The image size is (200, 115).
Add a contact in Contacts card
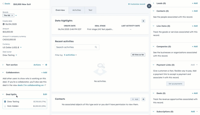(x=135, y=99)
